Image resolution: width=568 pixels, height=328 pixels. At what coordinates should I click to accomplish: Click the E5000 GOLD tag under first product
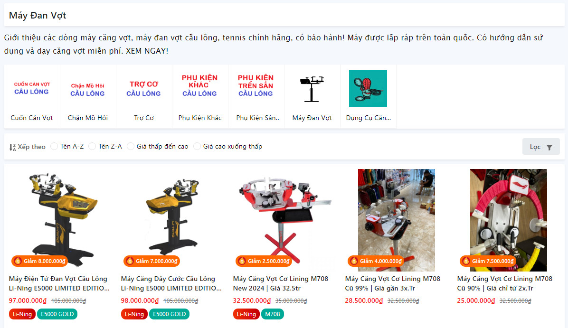tap(57, 314)
